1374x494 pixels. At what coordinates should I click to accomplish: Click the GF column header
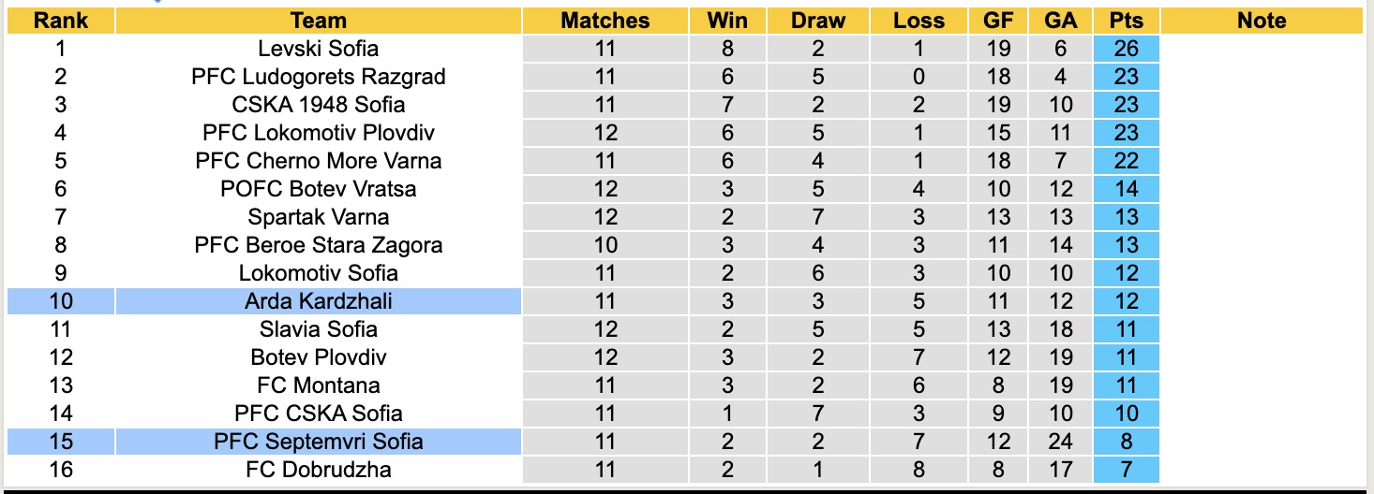click(998, 21)
